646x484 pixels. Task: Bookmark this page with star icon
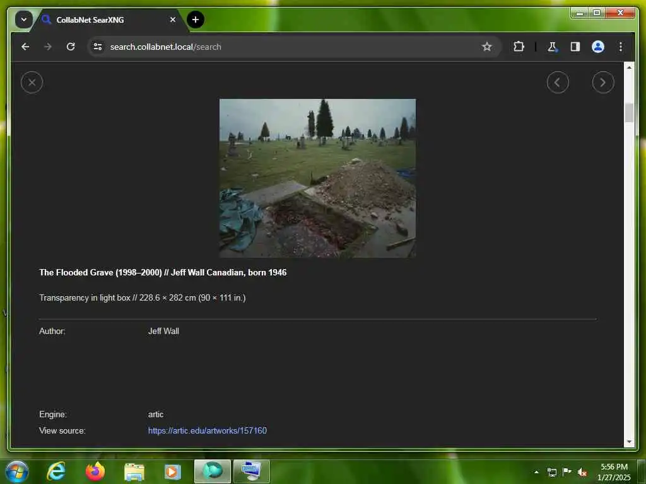pyautogui.click(x=486, y=47)
